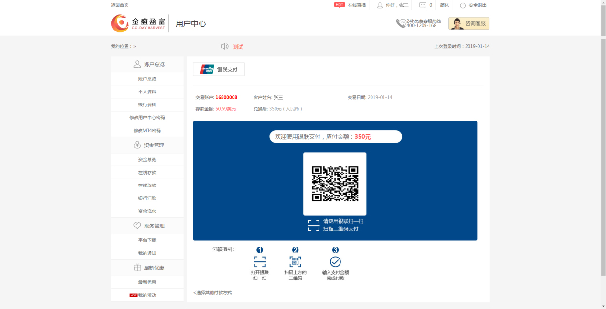Click the 服务管理 heart icon
606x309 pixels.
pos(137,226)
